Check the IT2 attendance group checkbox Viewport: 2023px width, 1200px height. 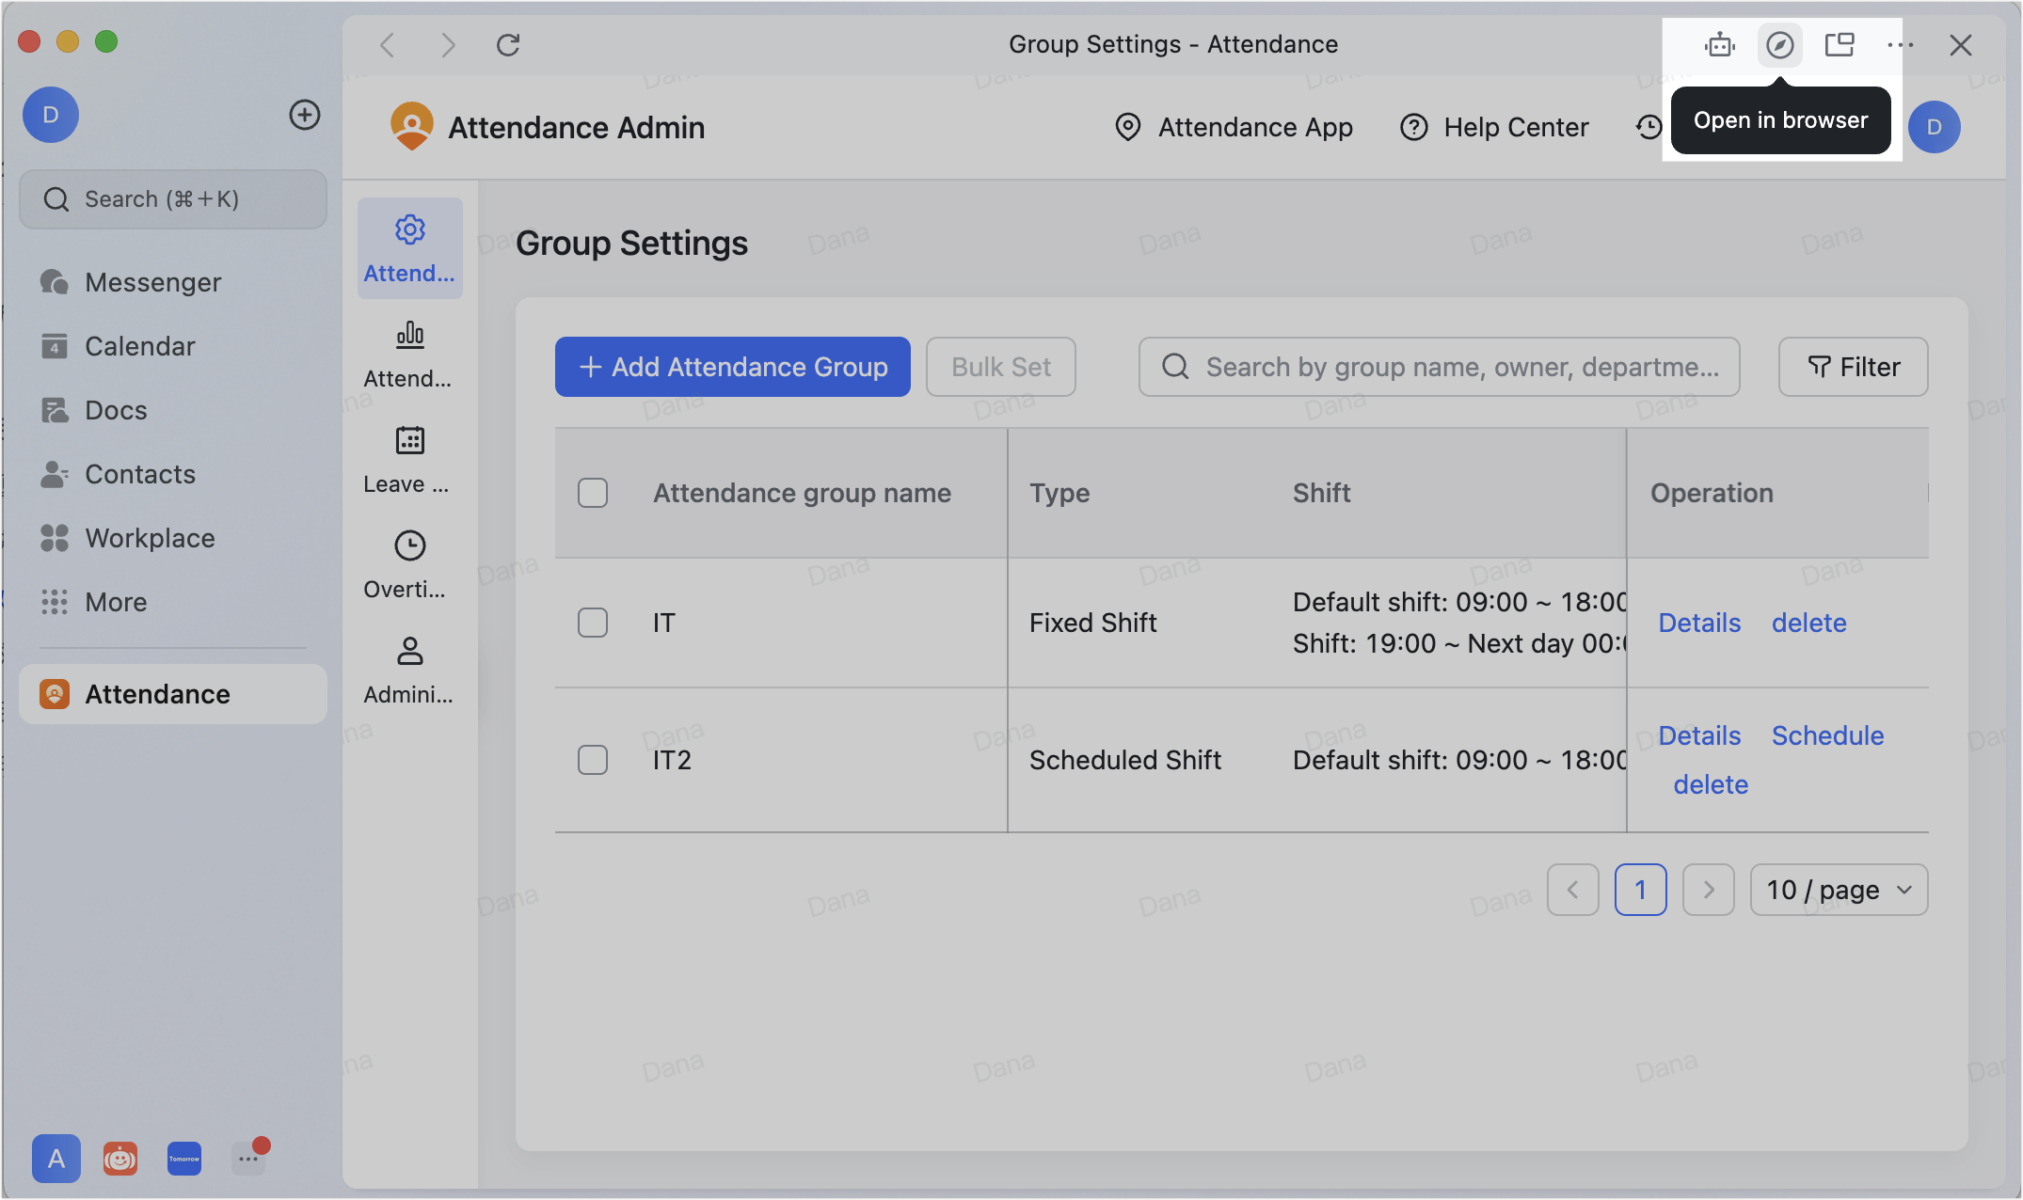593,760
